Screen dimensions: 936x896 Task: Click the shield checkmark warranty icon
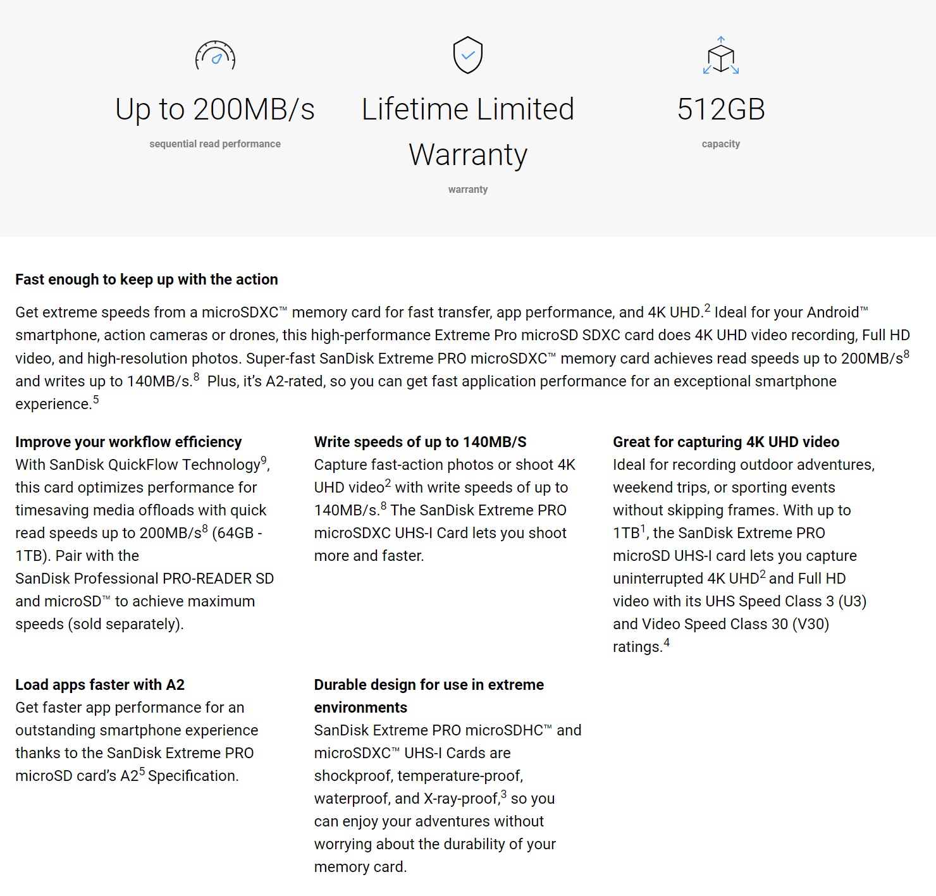(468, 55)
